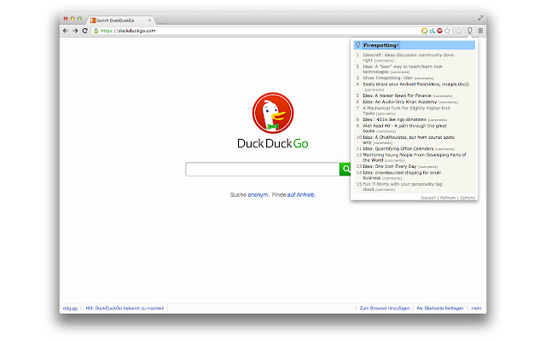Screen dimensions: 546x341
Task: Click the green search magnifier button
Action: (x=345, y=169)
